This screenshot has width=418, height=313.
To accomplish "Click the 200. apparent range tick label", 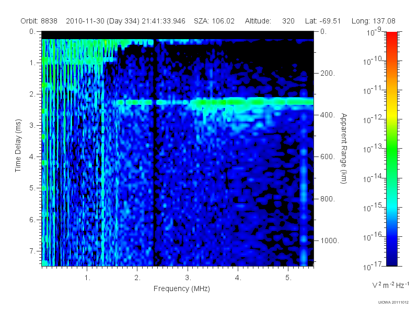I will (328, 73).
